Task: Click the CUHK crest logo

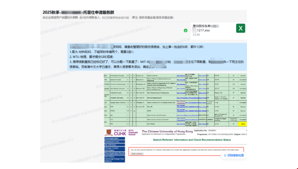Action: [x=109, y=133]
